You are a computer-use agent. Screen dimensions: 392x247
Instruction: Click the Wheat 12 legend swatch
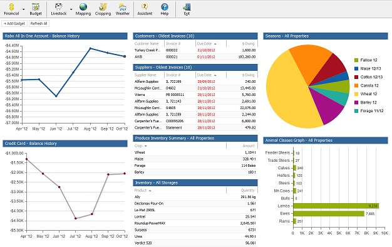pos(356,94)
